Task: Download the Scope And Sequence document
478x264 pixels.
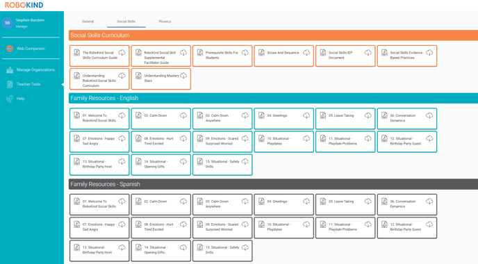Action: [306, 53]
